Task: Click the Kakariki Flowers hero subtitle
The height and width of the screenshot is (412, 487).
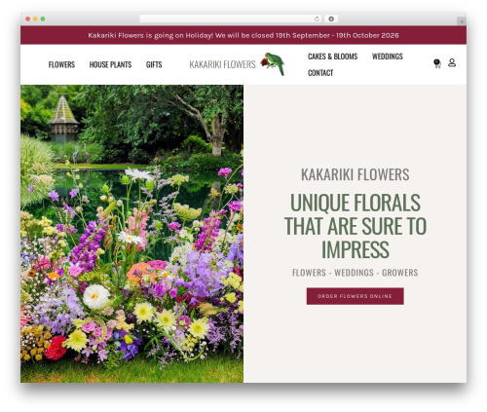Action: 355,174
